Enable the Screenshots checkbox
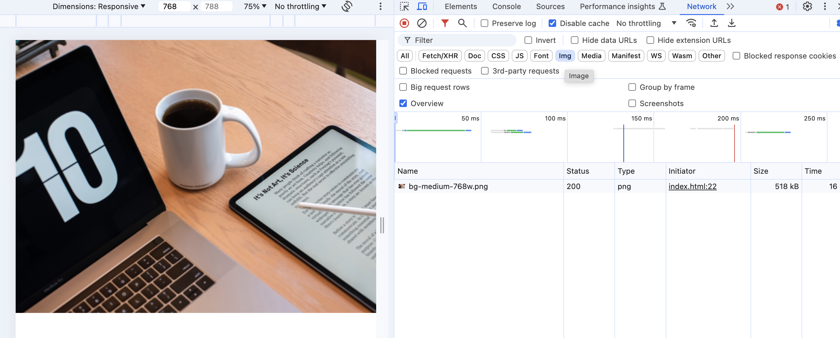The height and width of the screenshot is (338, 840). point(632,103)
